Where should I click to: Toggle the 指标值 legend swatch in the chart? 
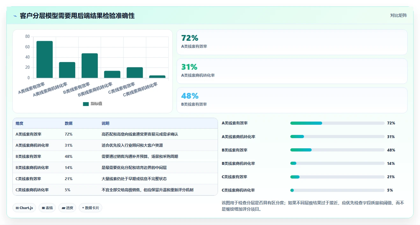(x=86, y=104)
